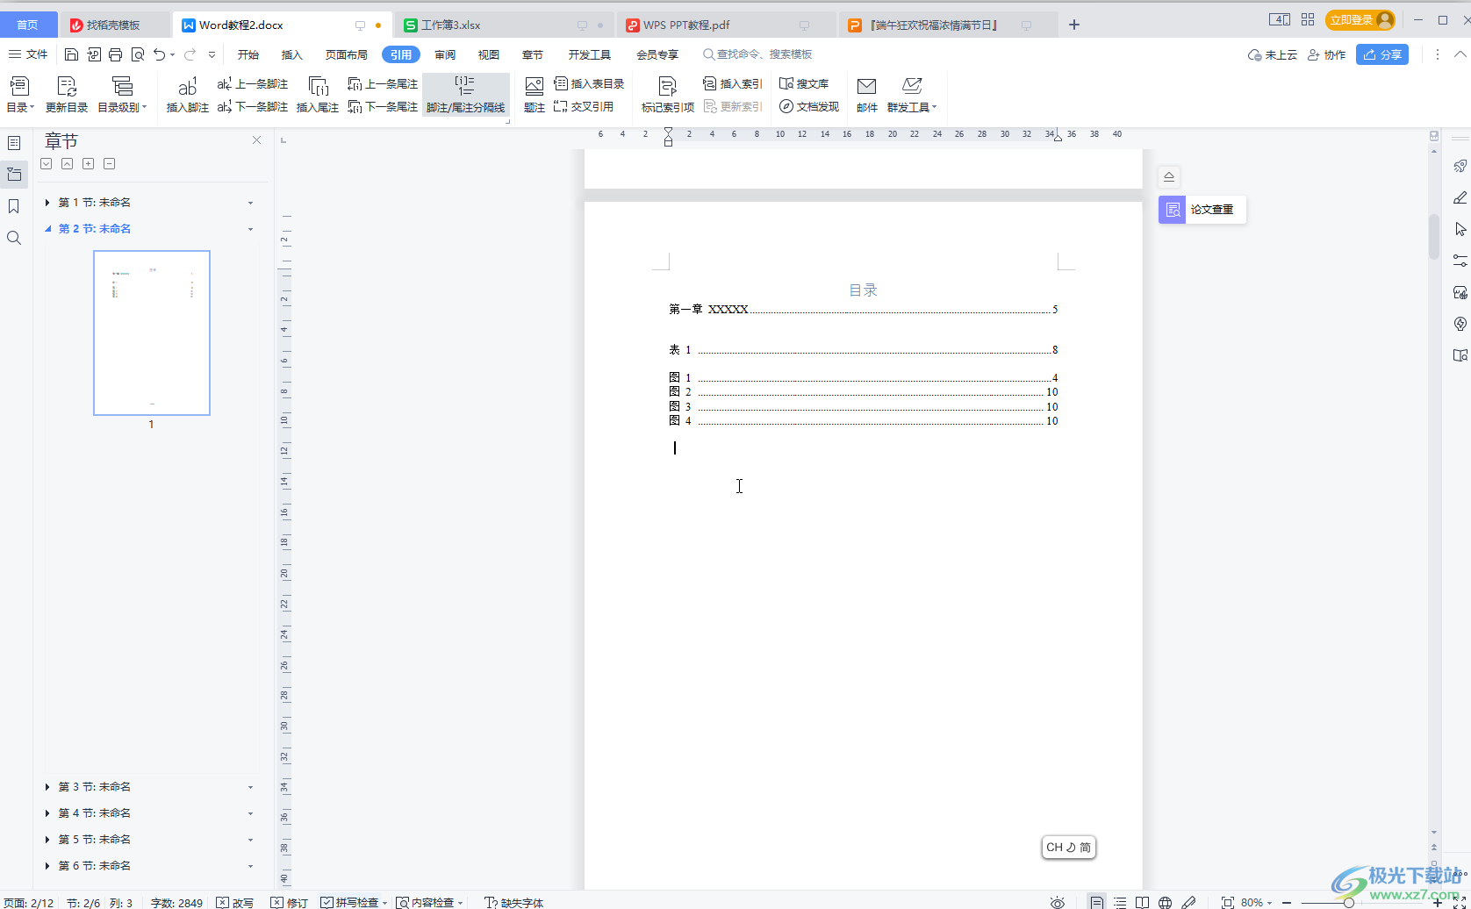Switch to web layout globe view icon

tap(1165, 902)
